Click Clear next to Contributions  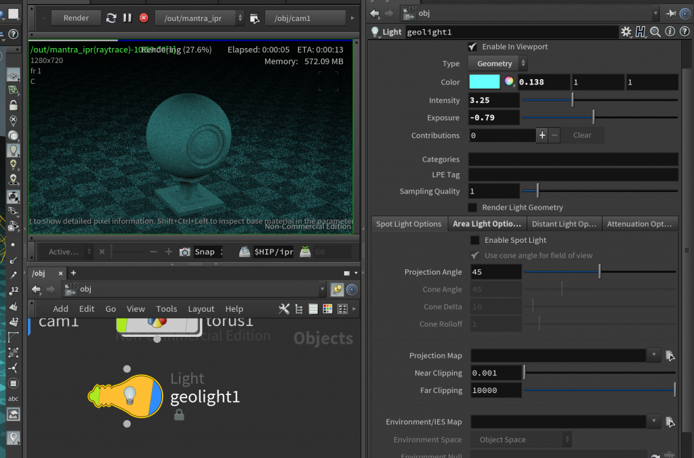coord(582,135)
